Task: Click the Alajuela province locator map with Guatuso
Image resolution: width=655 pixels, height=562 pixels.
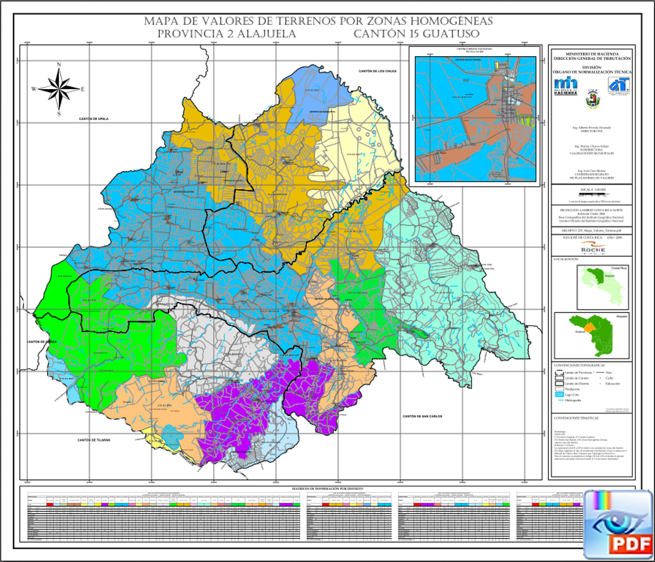Action: point(592,335)
